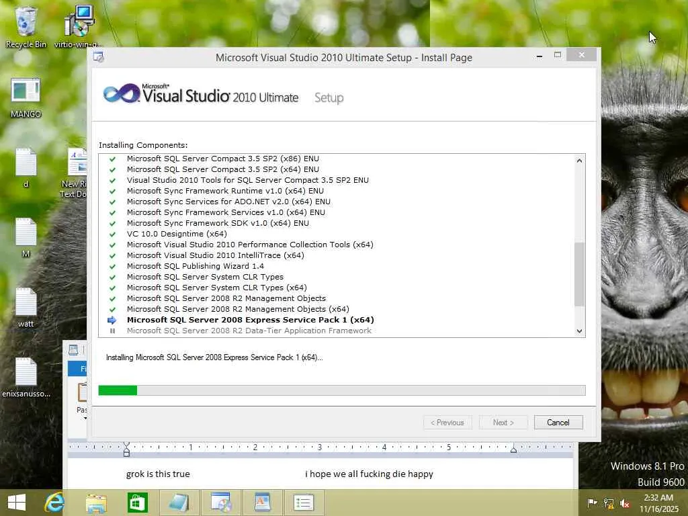Switch to the notepad-style taskbar app
The height and width of the screenshot is (516, 688).
[x=179, y=503]
